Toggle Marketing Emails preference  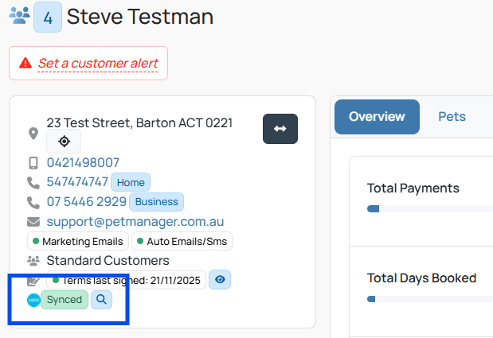(78, 241)
